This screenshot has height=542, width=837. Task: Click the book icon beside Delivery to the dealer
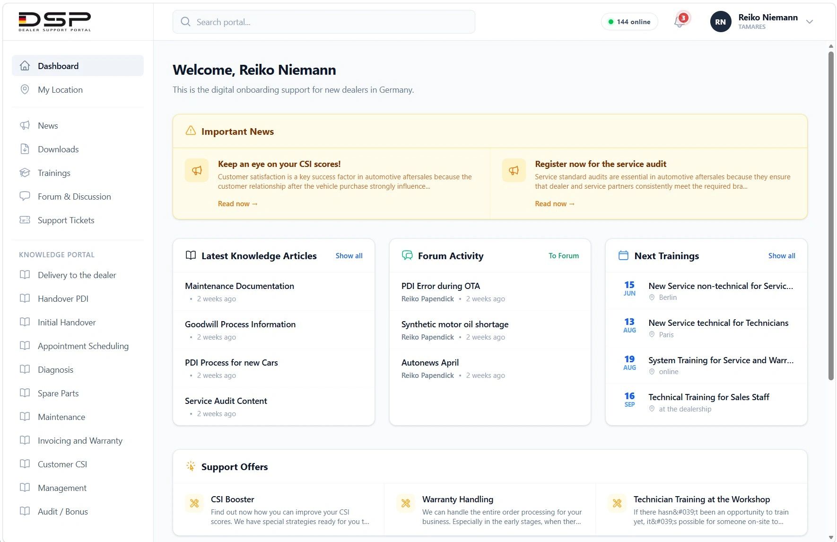[x=25, y=275]
